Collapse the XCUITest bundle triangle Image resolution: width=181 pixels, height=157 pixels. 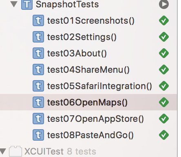coord(3,151)
